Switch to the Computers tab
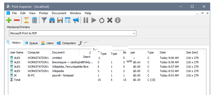 pyautogui.click(x=66, y=43)
